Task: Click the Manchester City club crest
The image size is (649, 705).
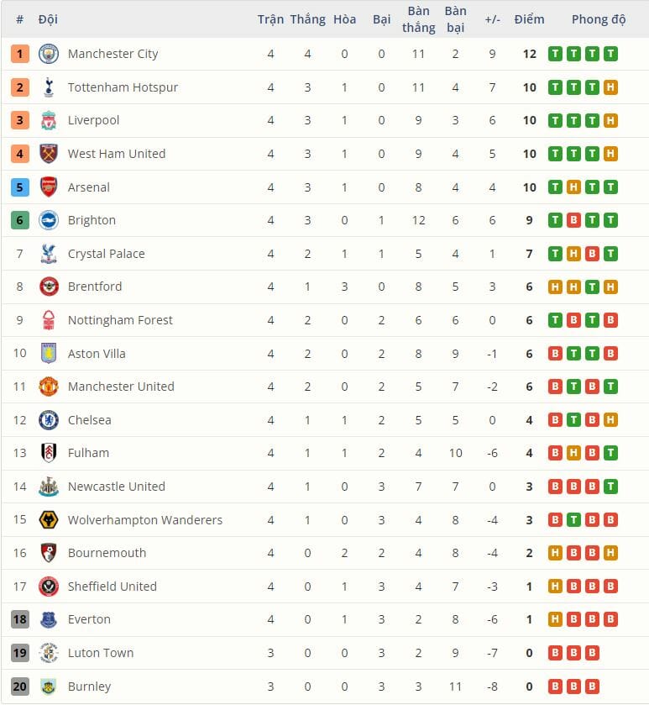Action: pos(49,54)
